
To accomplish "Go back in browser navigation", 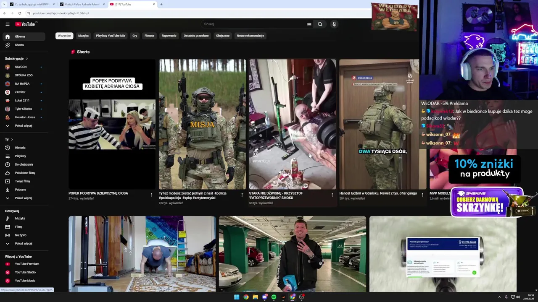I will (5, 13).
